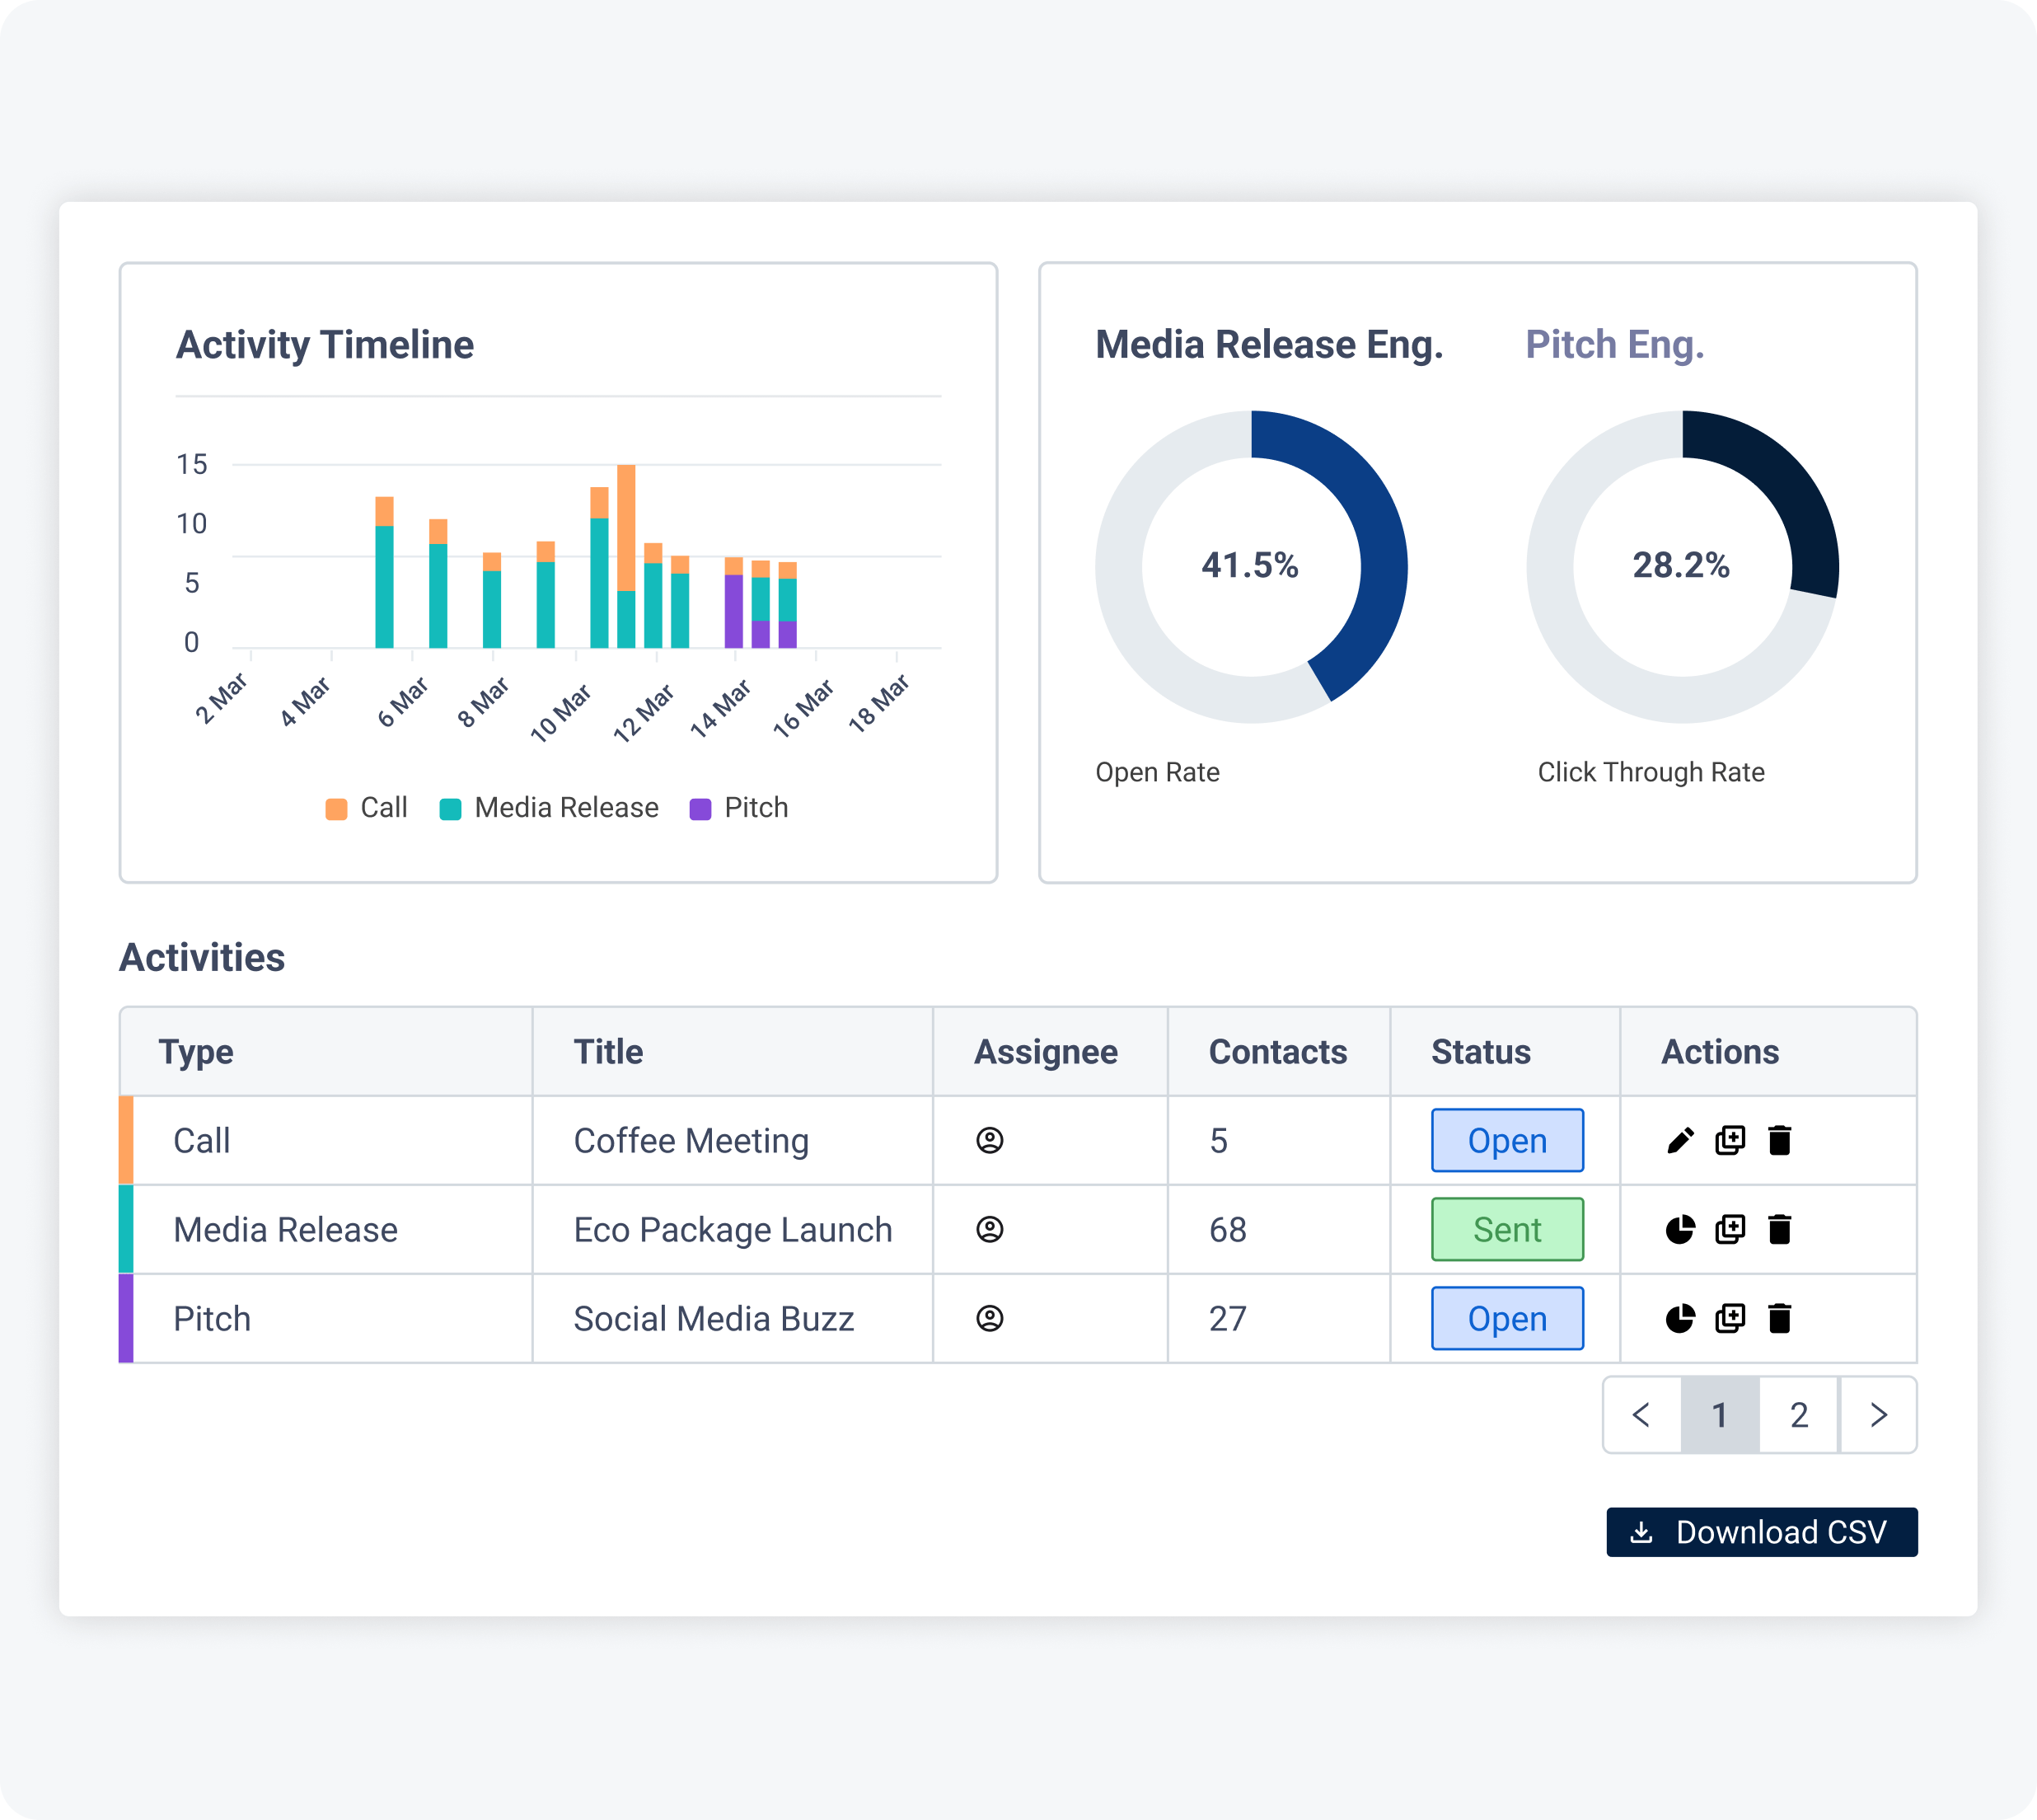
Task: Click the Sent status badge
Action: coord(1507,1229)
